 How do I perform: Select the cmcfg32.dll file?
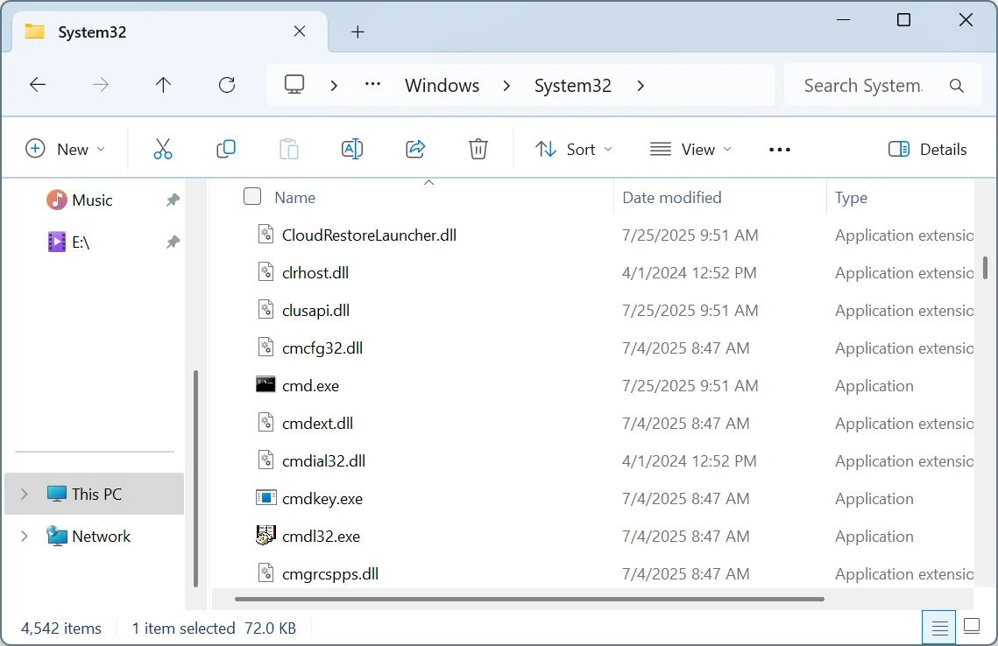pyautogui.click(x=322, y=348)
